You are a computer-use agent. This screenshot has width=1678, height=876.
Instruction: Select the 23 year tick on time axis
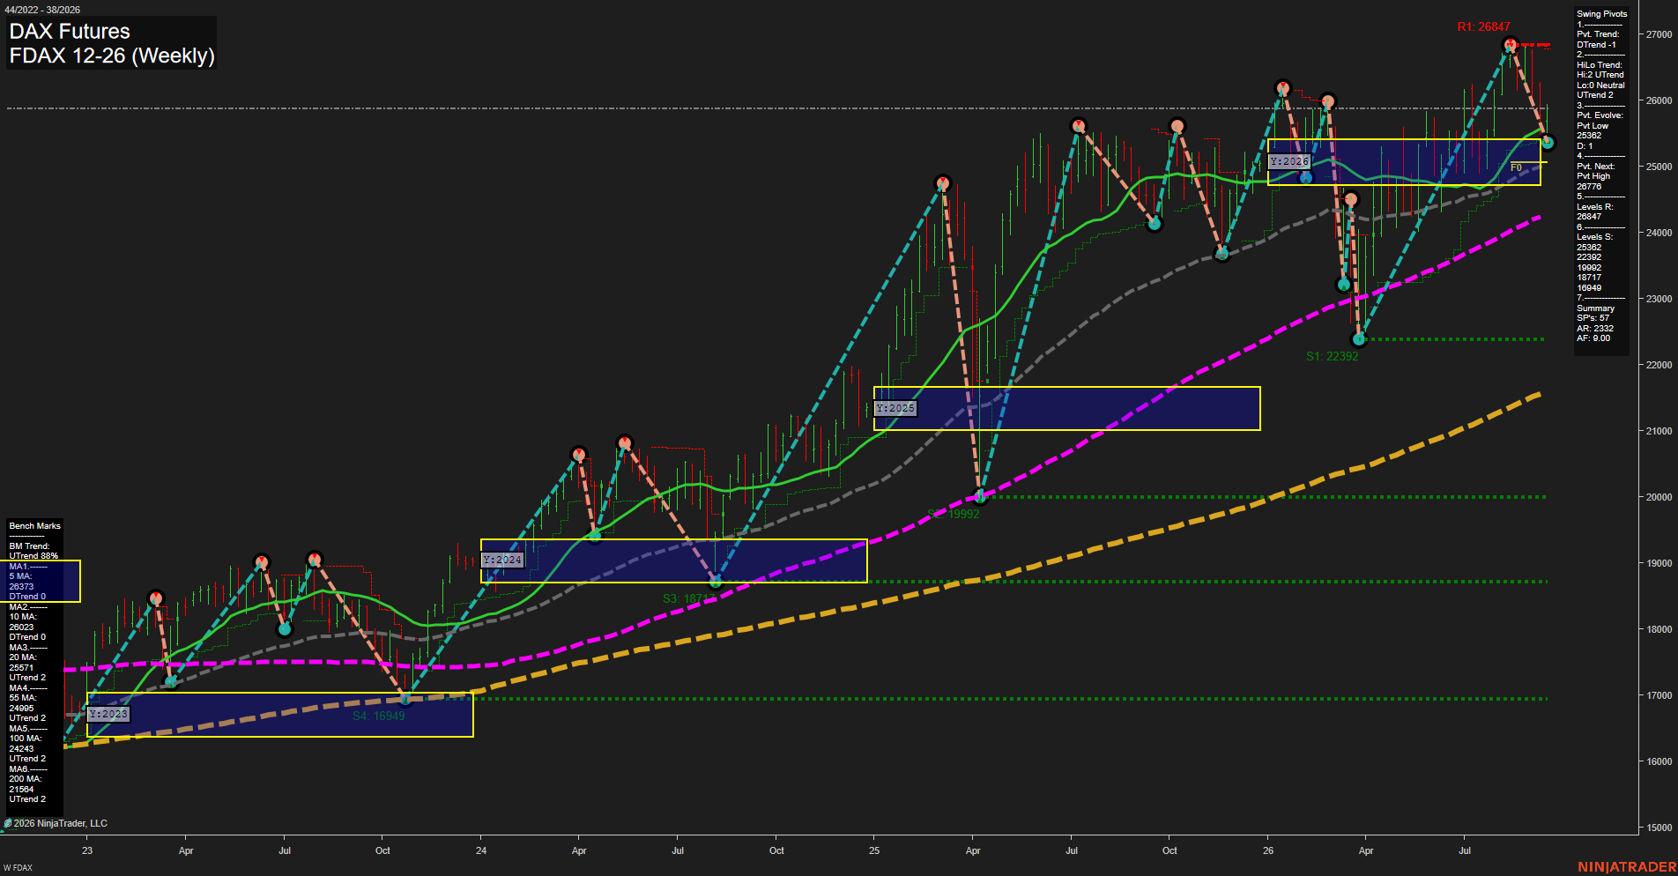click(x=87, y=850)
